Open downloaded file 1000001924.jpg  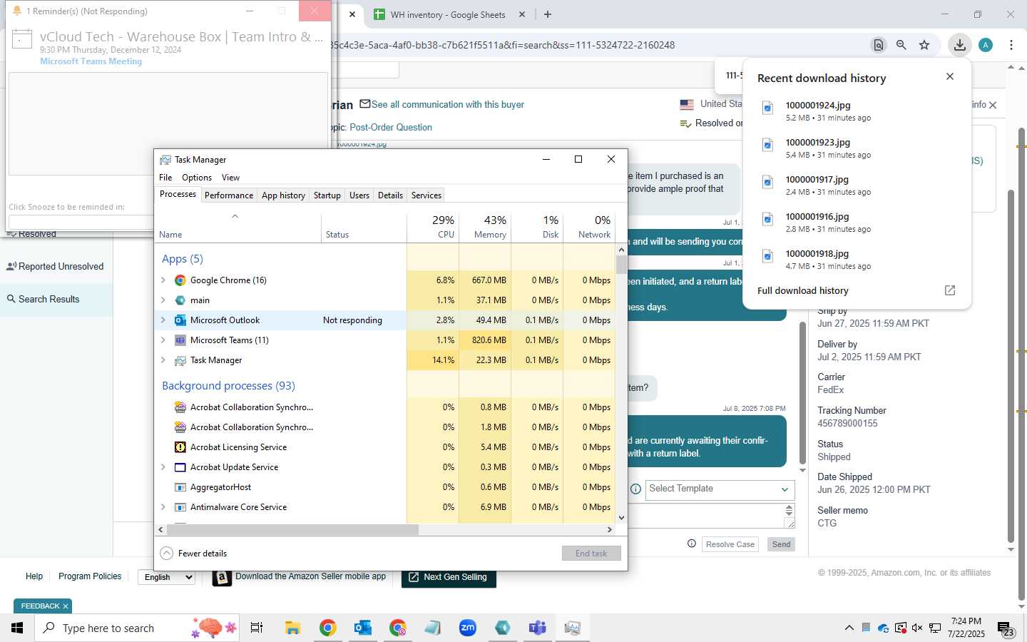pos(817,106)
